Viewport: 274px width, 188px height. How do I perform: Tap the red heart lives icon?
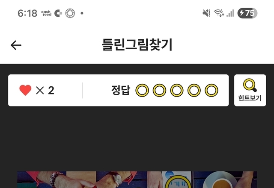point(25,90)
